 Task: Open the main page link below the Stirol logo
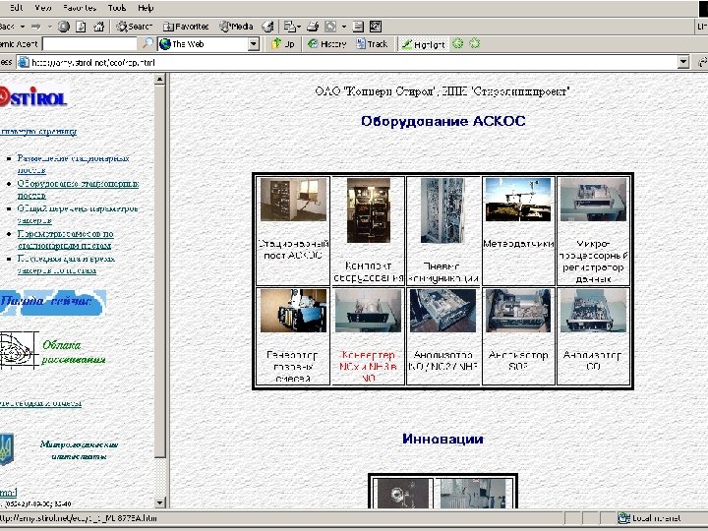pyautogui.click(x=38, y=132)
